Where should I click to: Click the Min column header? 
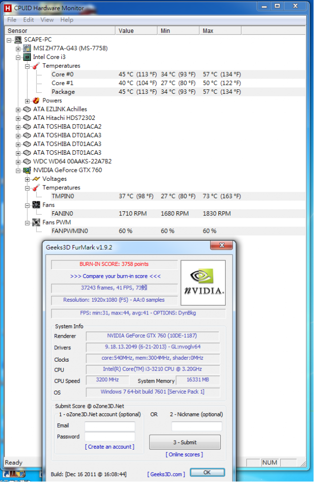point(178,31)
